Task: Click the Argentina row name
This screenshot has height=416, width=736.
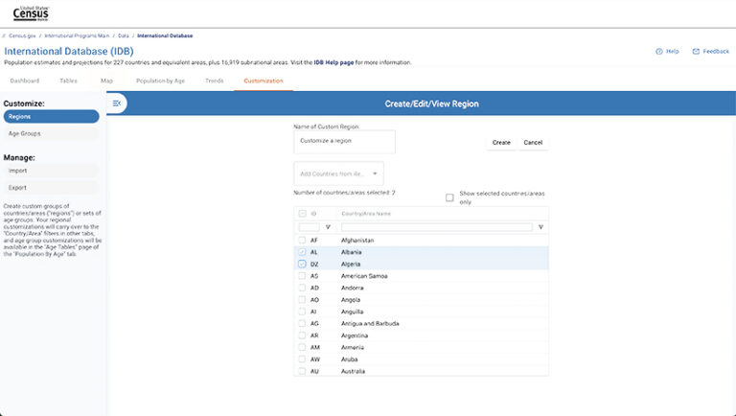Action: [x=355, y=335]
